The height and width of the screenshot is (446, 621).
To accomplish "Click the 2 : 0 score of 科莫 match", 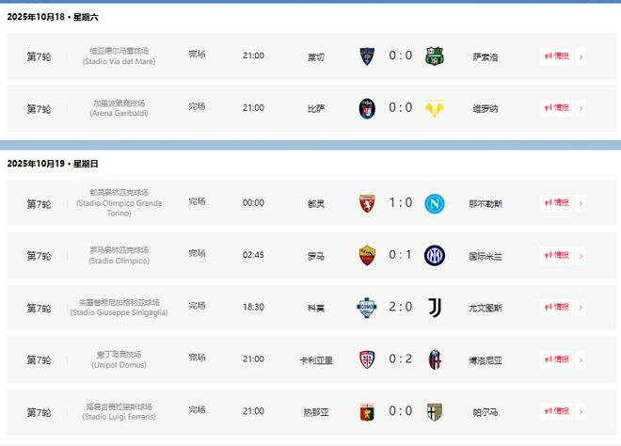I will [401, 307].
